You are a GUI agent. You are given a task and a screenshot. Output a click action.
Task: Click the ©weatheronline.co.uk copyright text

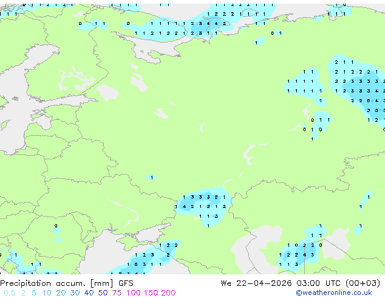coord(334,293)
